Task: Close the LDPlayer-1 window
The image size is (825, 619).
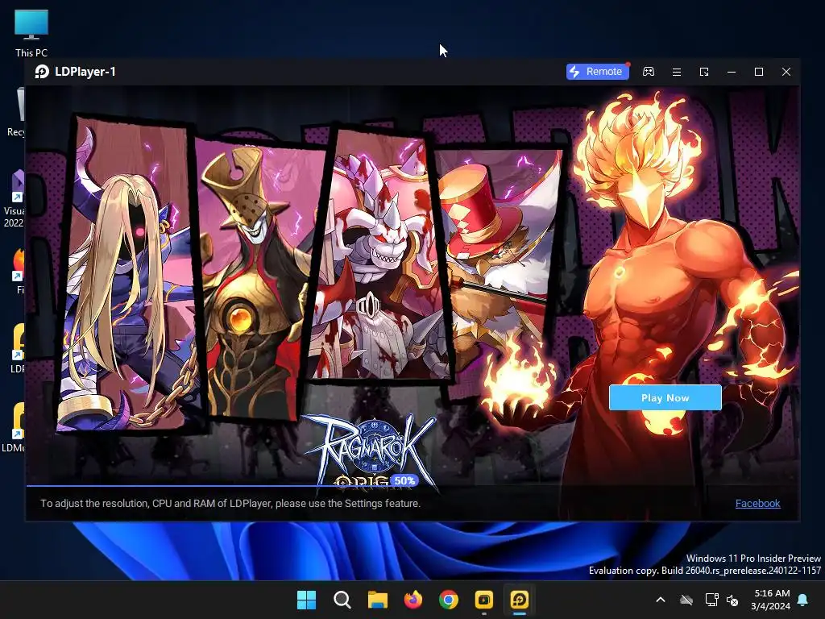Action: tap(786, 72)
